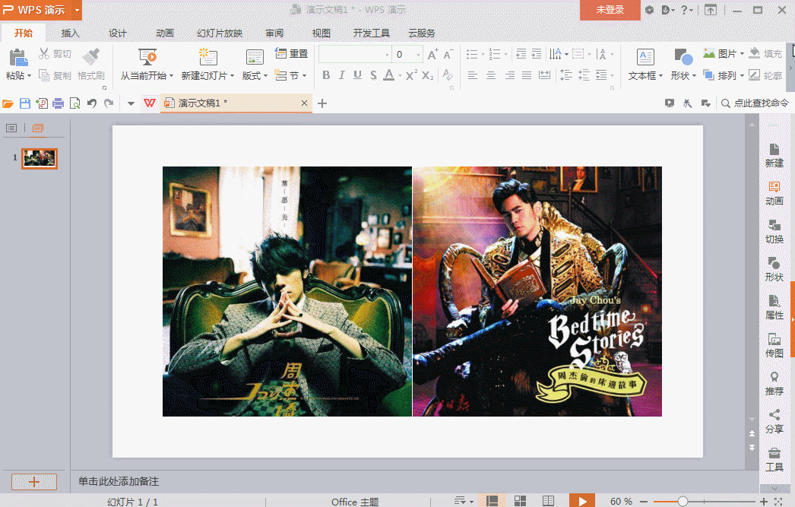The image size is (795, 507).
Task: Select the Bedtime Stories album image
Action: pyautogui.click(x=537, y=292)
